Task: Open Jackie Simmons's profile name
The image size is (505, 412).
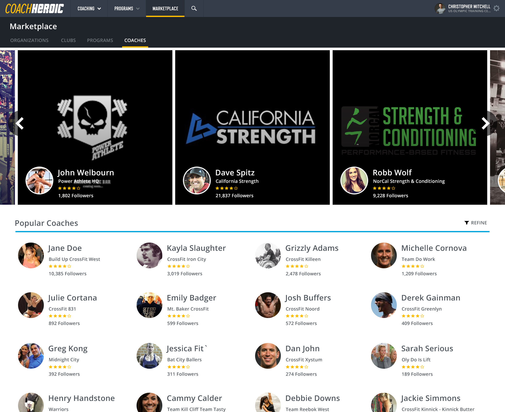Action: tap(431, 398)
